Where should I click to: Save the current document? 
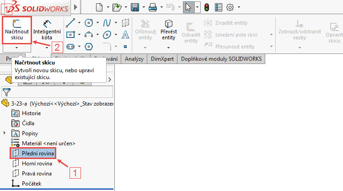point(135,7)
